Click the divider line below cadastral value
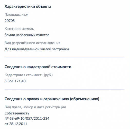Image resolution: width=130 pixels, height=129 pixels. (x=64, y=89)
